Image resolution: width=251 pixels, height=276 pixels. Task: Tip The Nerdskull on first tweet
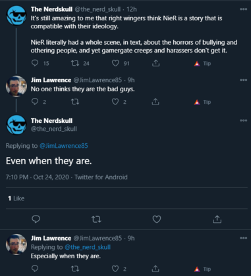point(202,64)
